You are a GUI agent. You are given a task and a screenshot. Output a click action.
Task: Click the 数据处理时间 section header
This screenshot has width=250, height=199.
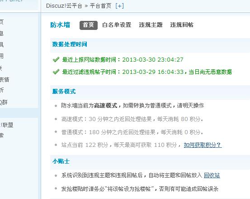(x=70, y=44)
